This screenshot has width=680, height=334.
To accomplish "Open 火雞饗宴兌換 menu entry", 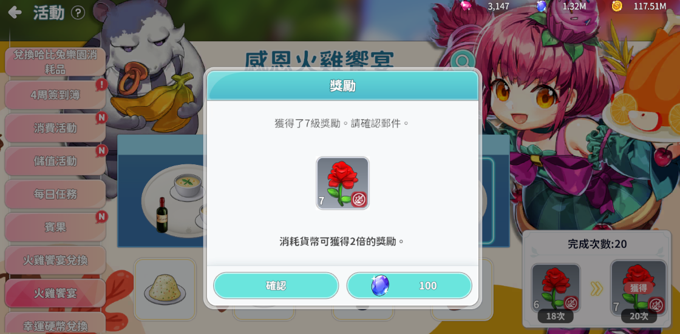I will 55,261.
